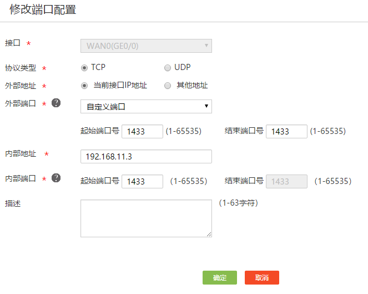
Task: Select the TCP protocol radio button
Action: pyautogui.click(x=84, y=68)
